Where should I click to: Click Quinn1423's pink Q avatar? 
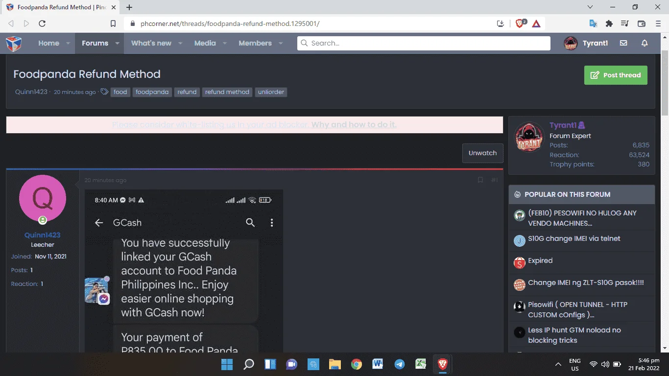click(x=43, y=198)
